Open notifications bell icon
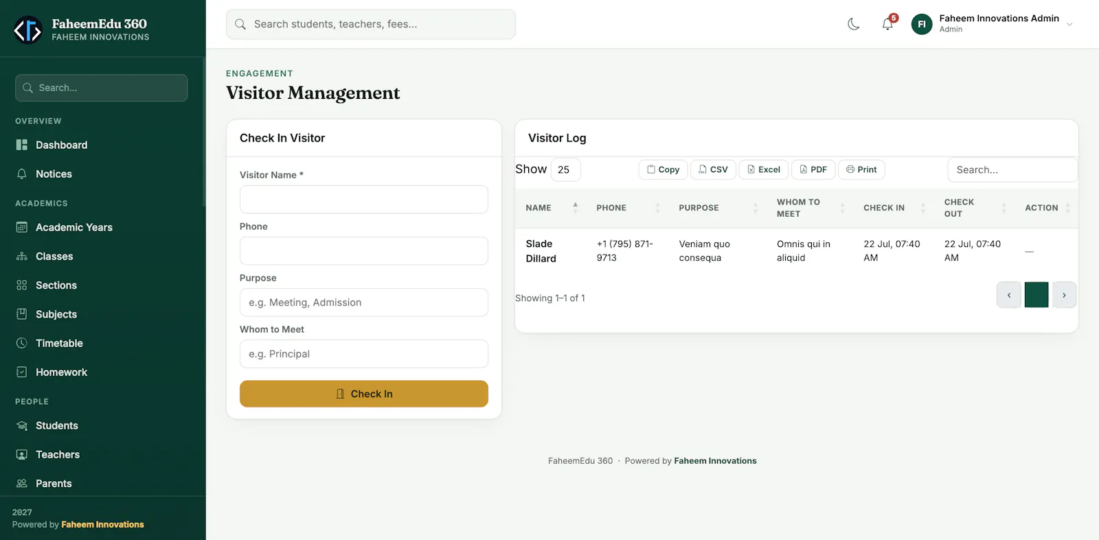This screenshot has height=540, width=1099. 887,24
